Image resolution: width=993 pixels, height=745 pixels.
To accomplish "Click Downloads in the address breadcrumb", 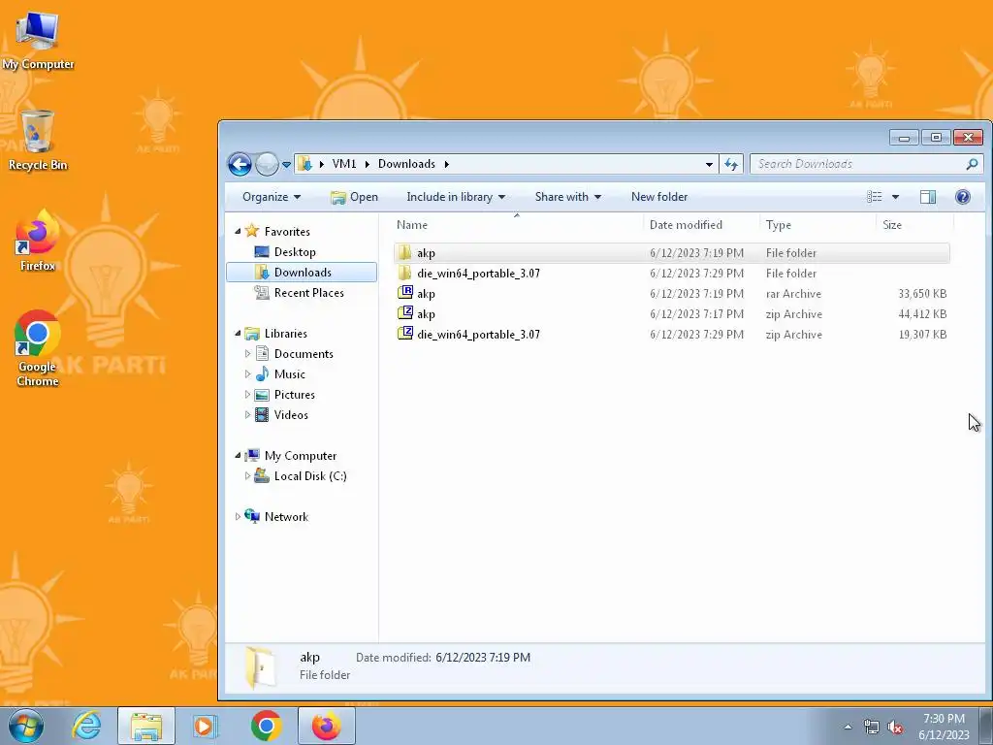I will coord(406,164).
